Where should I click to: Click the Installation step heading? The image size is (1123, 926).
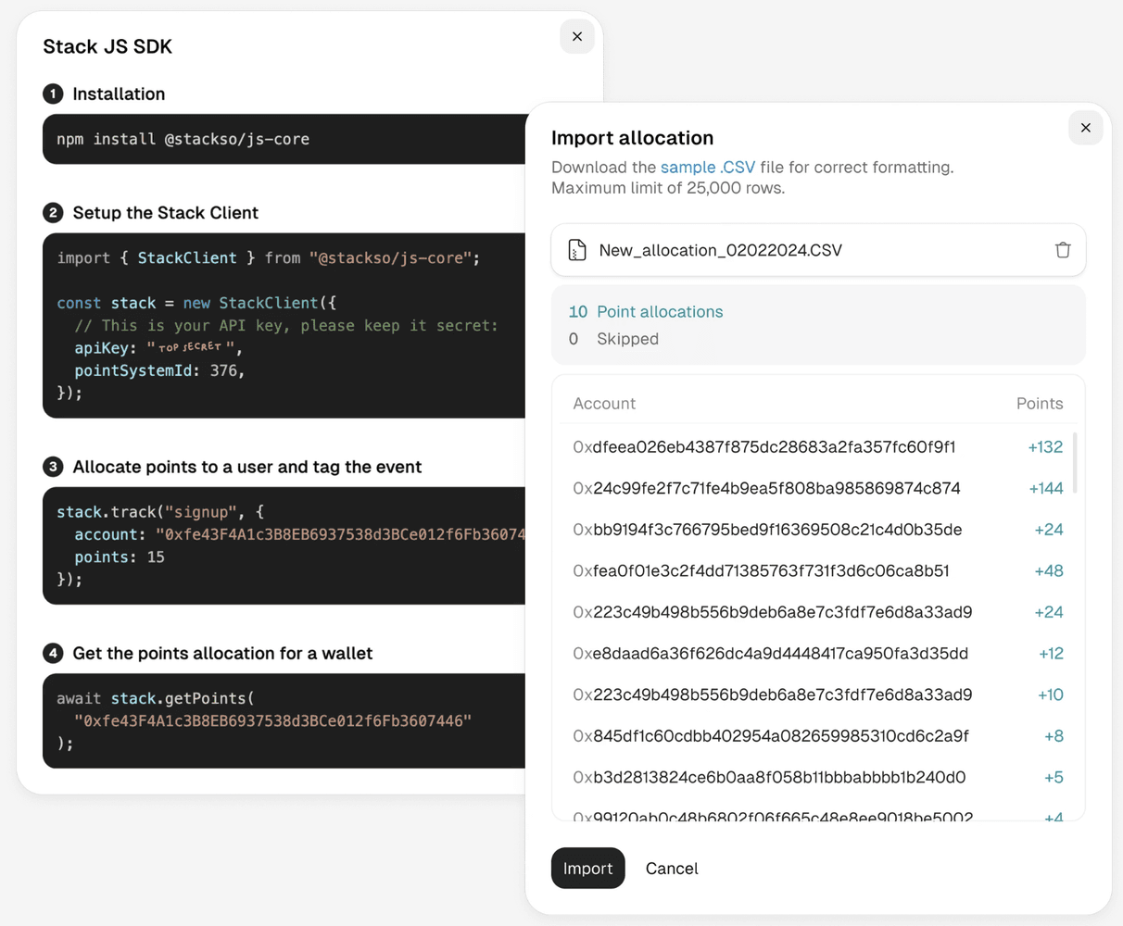119,94
